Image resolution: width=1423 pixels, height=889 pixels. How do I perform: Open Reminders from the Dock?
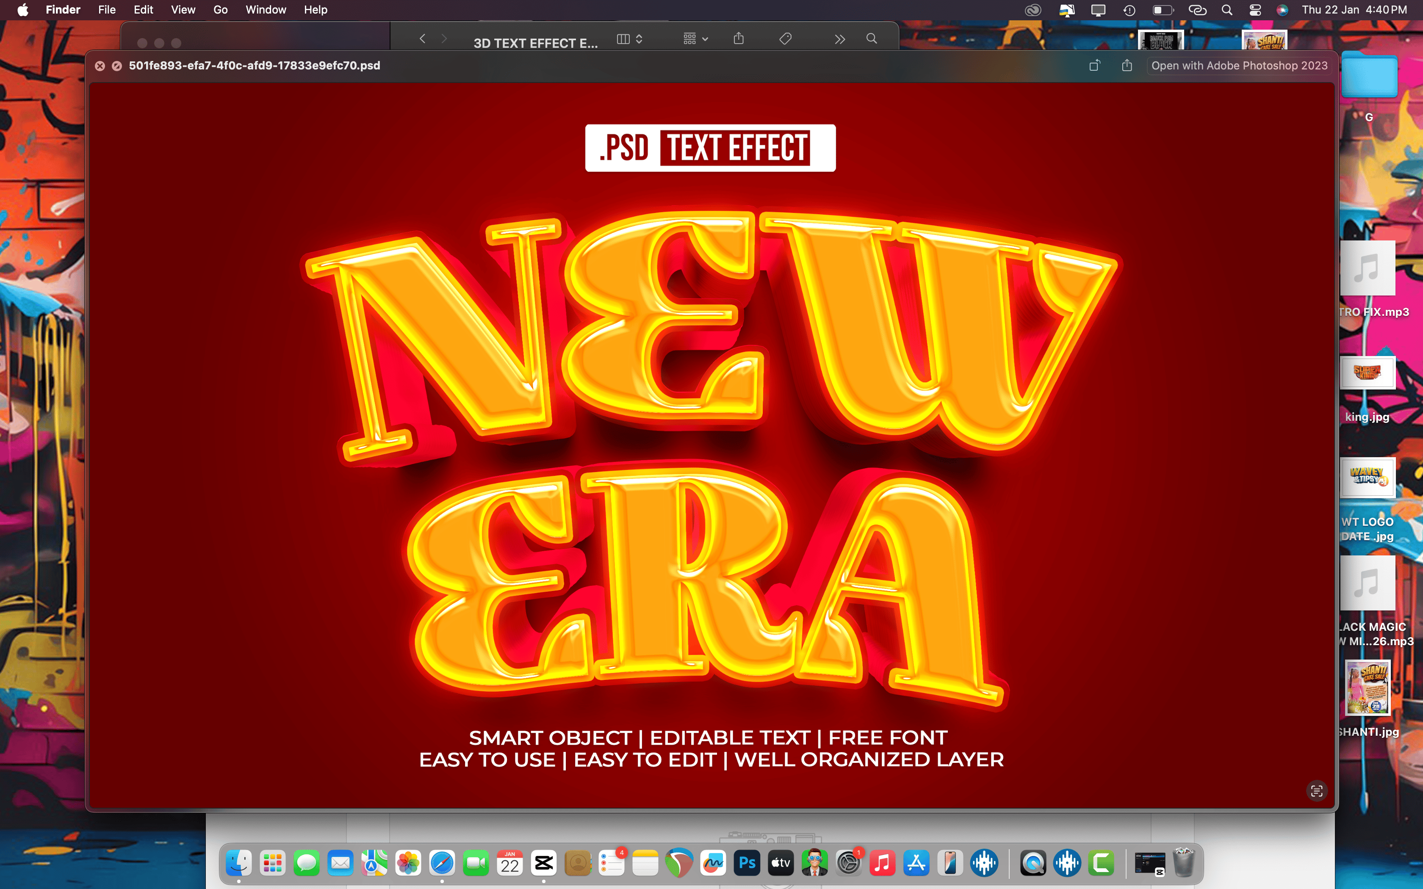coord(612,863)
